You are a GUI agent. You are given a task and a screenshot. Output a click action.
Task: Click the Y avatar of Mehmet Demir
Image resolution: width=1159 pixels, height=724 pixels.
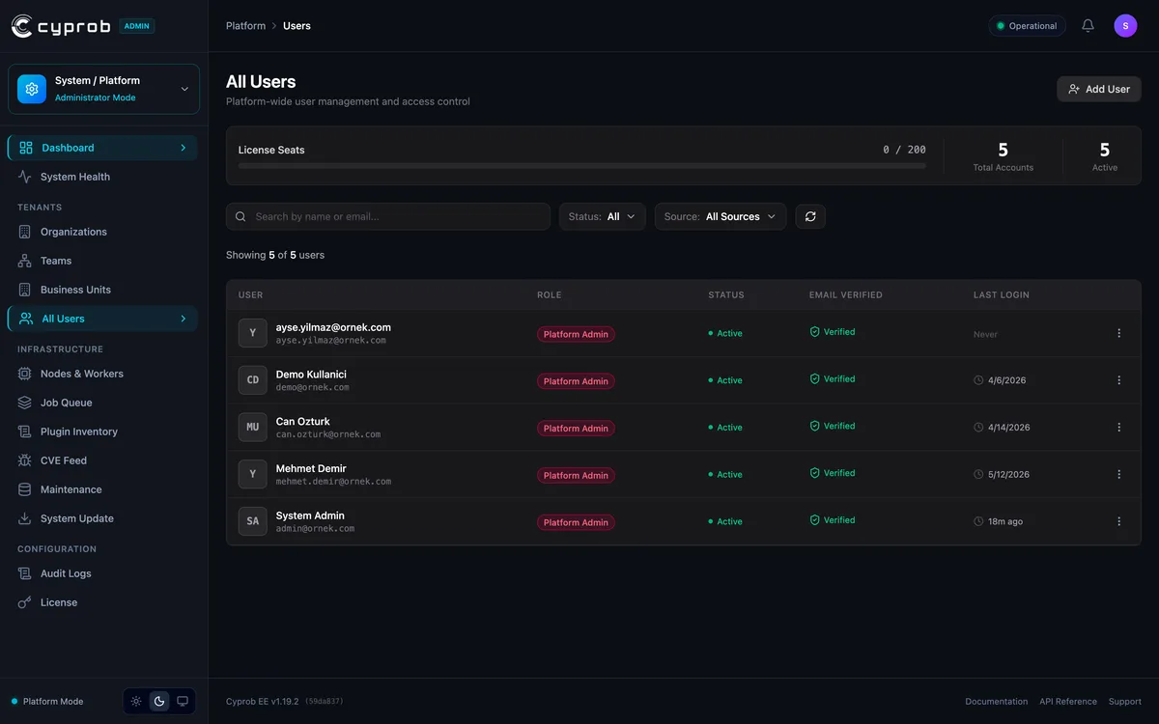coord(252,474)
